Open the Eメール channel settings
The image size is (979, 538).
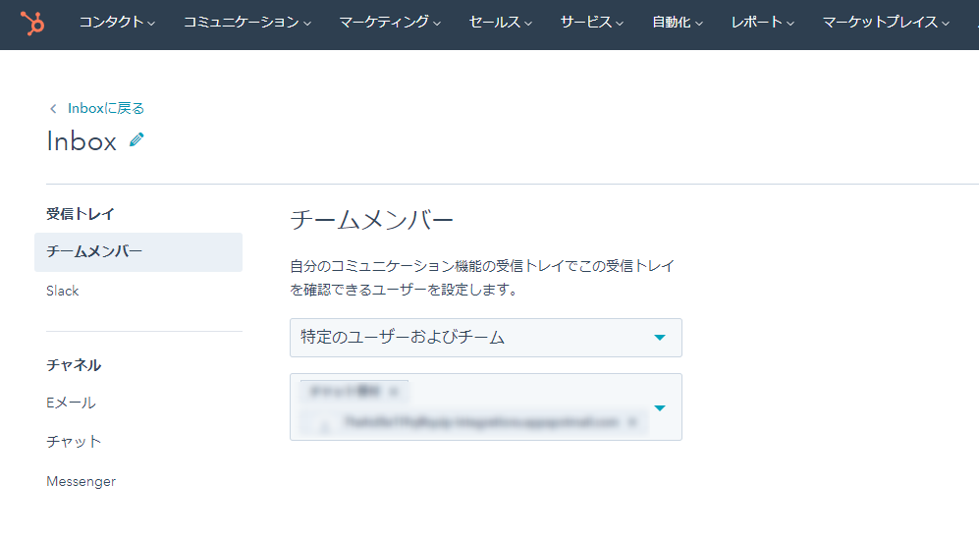click(71, 403)
